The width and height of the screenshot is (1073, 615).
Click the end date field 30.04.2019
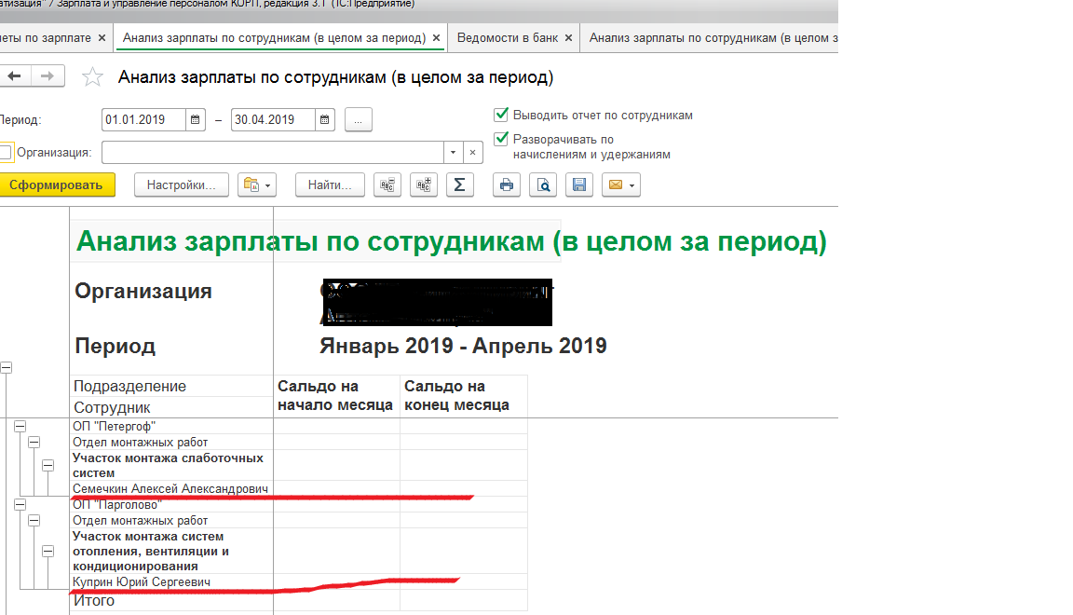273,120
